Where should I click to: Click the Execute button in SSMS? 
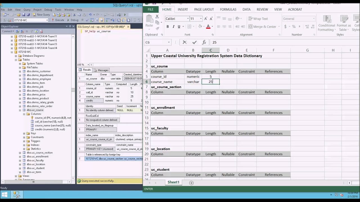(x=58, y=20)
